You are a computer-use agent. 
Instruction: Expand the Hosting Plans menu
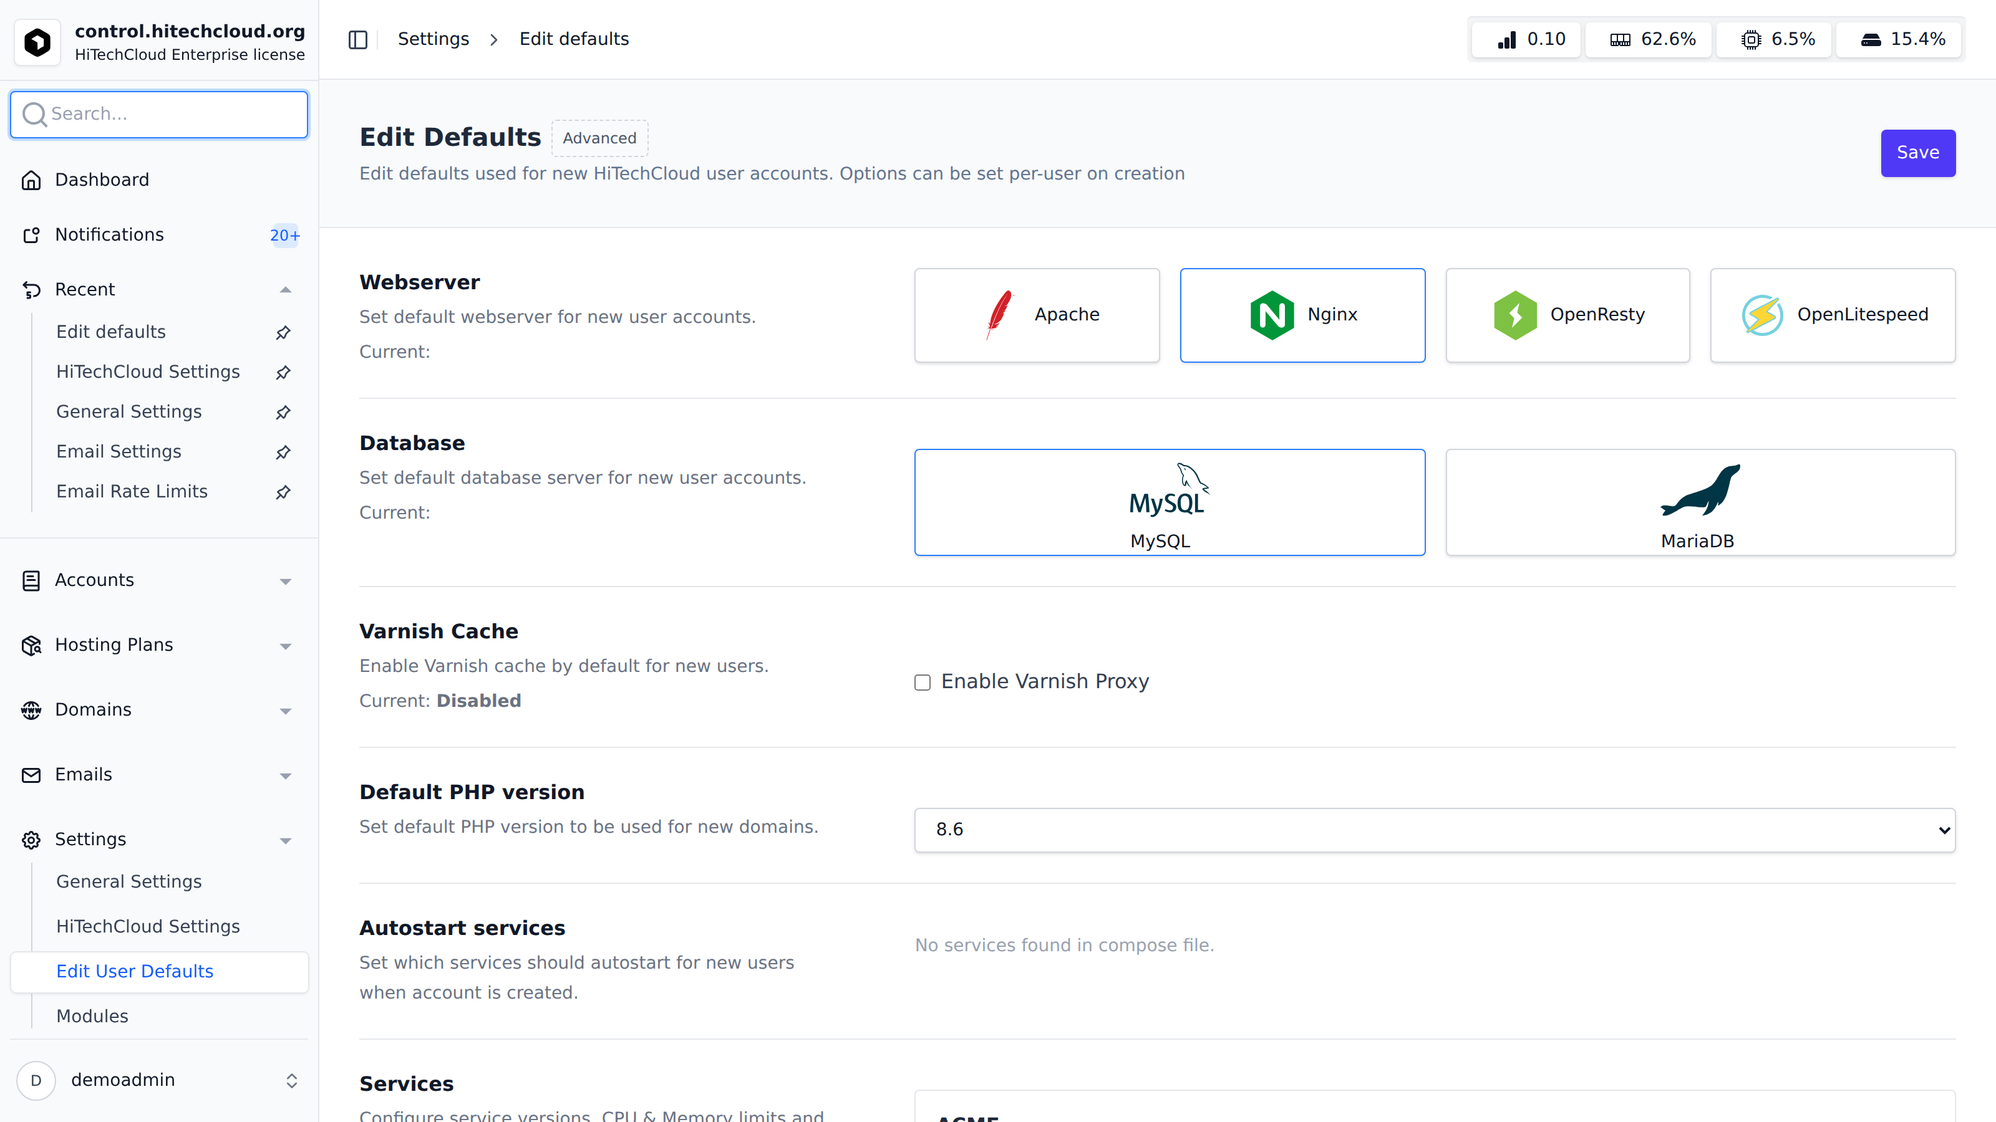point(159,645)
